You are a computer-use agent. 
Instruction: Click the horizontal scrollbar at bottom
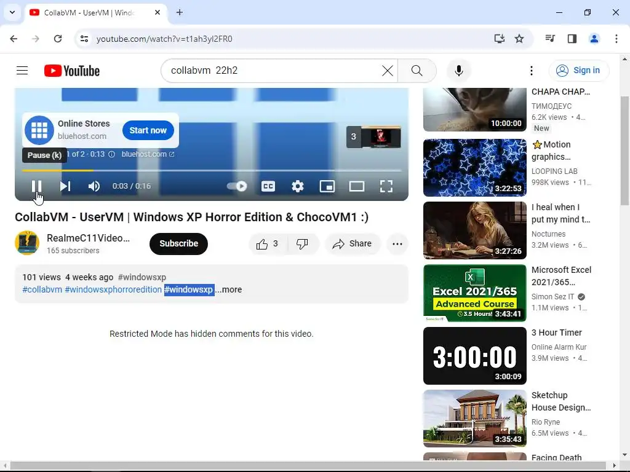[x=309, y=465]
